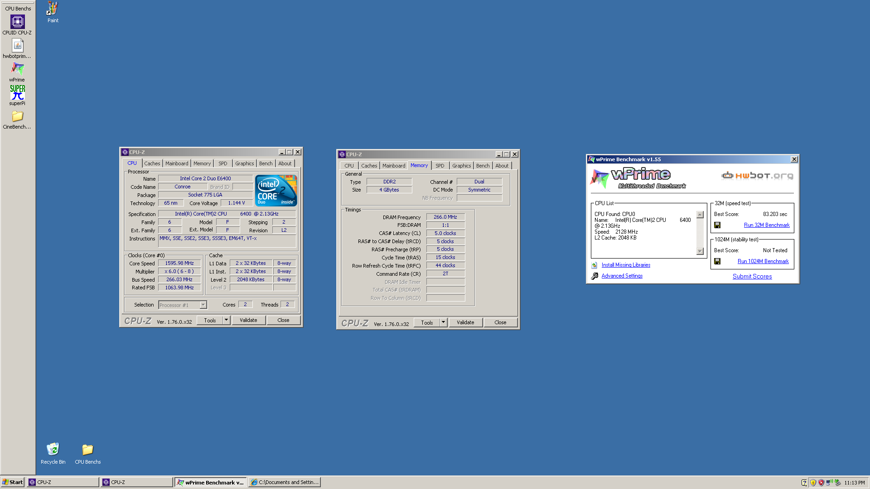Switch to Mainboard tab in left CPU-Z window

(x=177, y=163)
